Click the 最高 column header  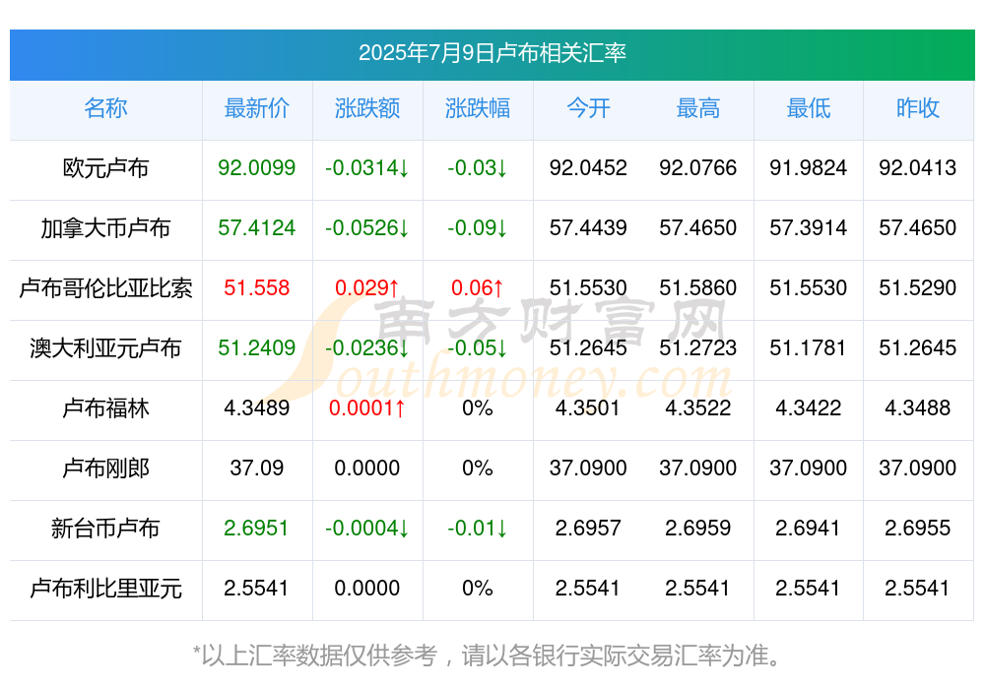pyautogui.click(x=698, y=108)
